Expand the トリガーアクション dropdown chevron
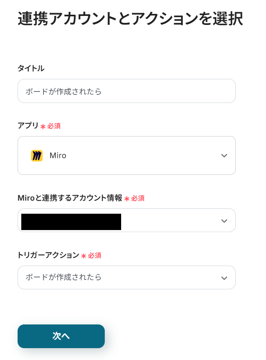The width and height of the screenshot is (266, 360). point(224,278)
